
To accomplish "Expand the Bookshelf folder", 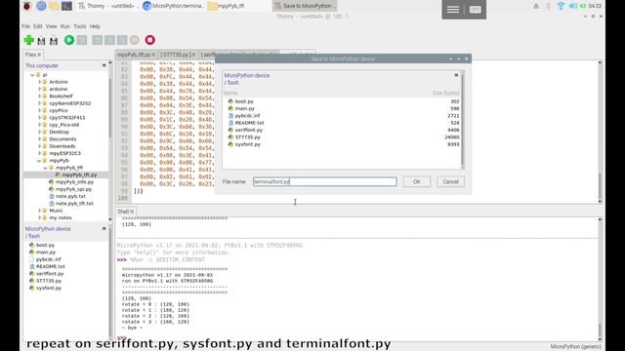I will coord(39,96).
